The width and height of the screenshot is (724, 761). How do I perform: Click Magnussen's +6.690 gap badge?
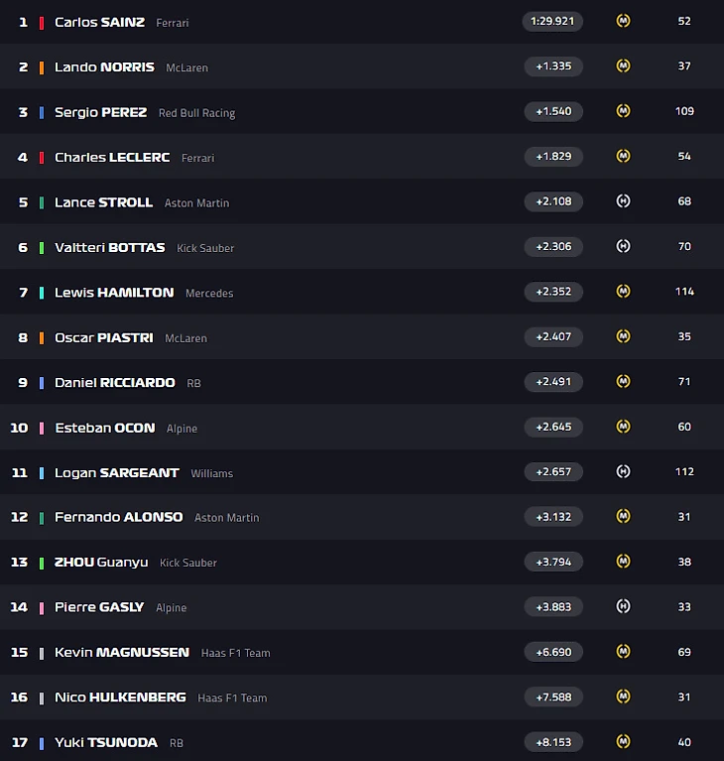click(x=553, y=652)
